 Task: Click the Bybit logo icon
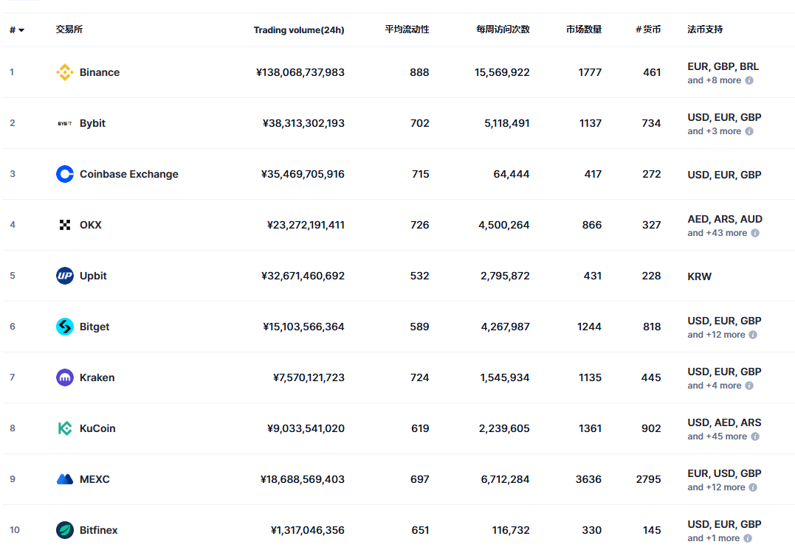(x=64, y=123)
